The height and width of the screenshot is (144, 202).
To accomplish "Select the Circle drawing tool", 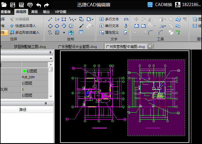I will click(50, 26).
